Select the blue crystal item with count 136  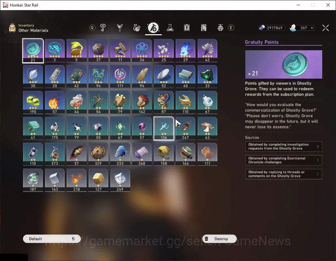pyautogui.click(x=164, y=128)
